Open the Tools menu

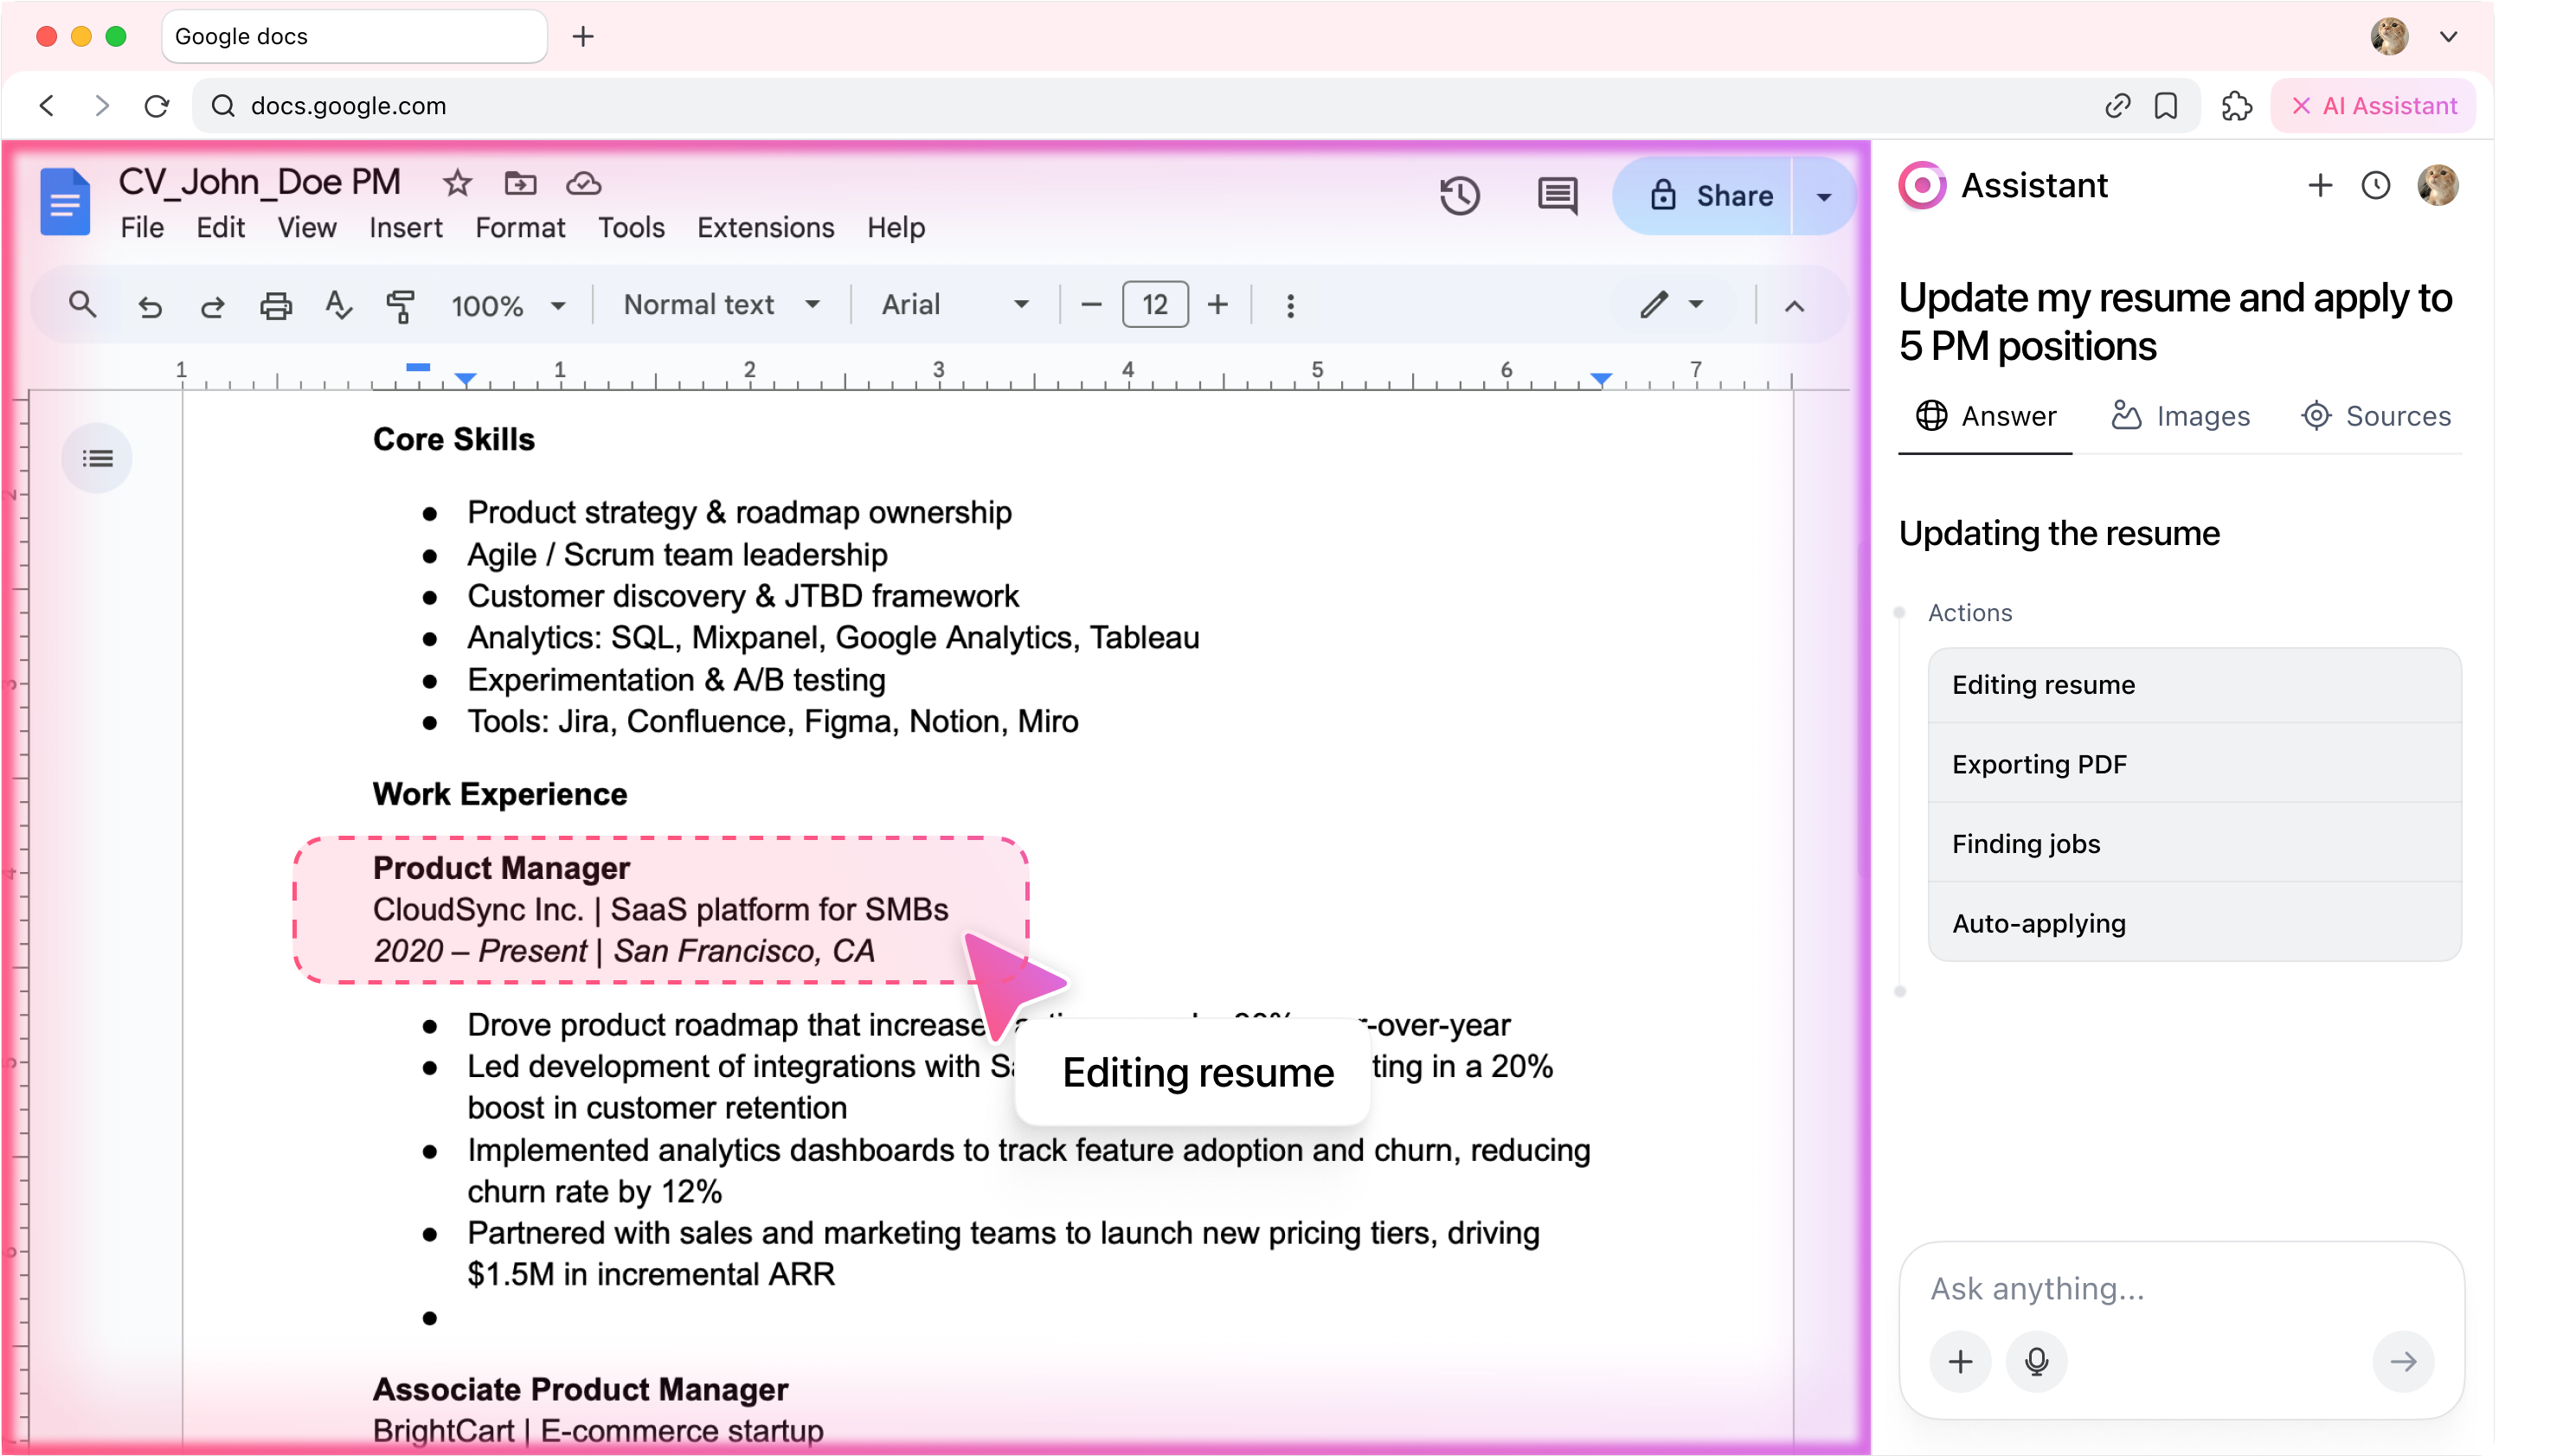(x=631, y=228)
